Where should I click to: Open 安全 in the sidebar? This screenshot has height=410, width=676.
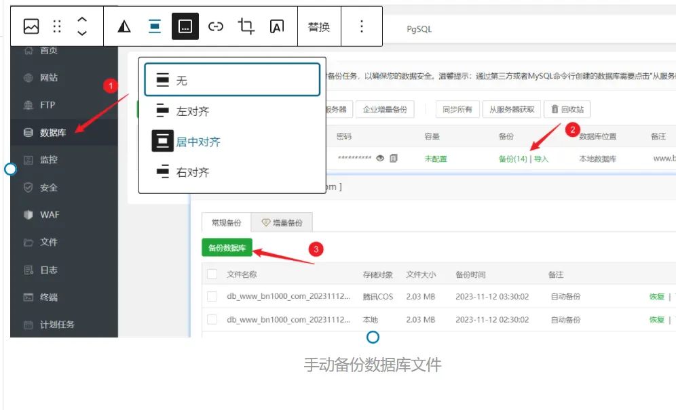[x=49, y=187]
